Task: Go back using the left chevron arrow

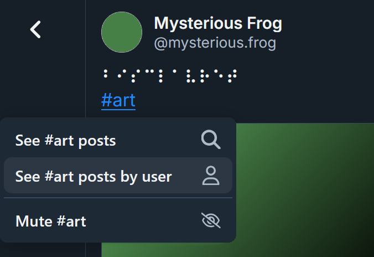Action: [35, 29]
